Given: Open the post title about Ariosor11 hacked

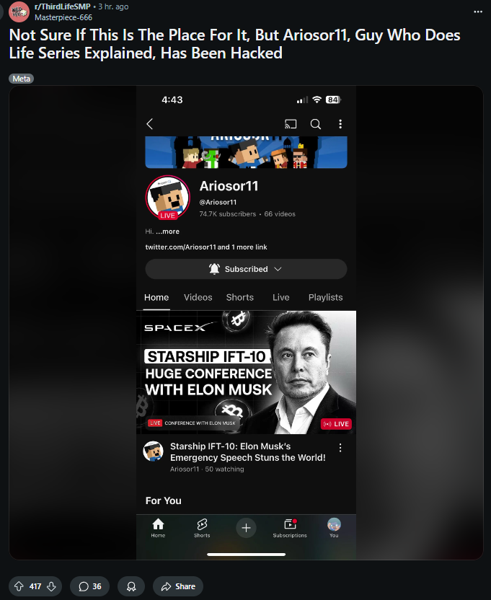Looking at the screenshot, I should [234, 44].
